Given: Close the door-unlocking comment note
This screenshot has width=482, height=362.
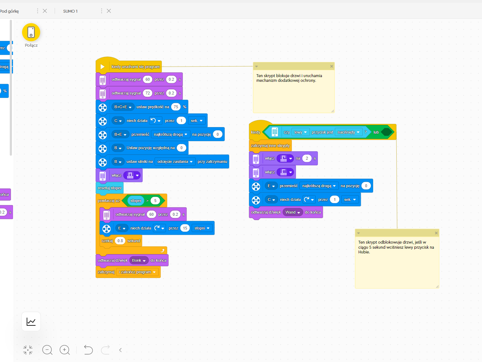Looking at the screenshot, I should [436, 233].
